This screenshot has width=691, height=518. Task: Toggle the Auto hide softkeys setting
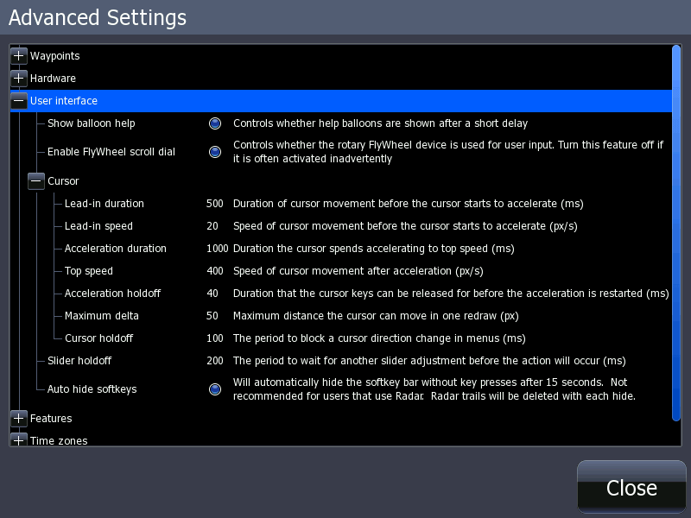pos(215,388)
